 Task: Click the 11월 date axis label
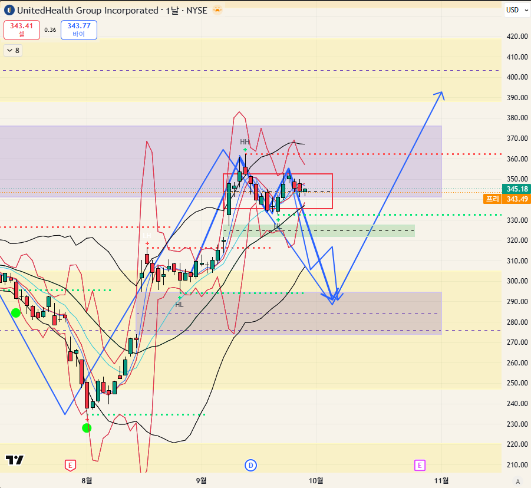click(x=441, y=480)
